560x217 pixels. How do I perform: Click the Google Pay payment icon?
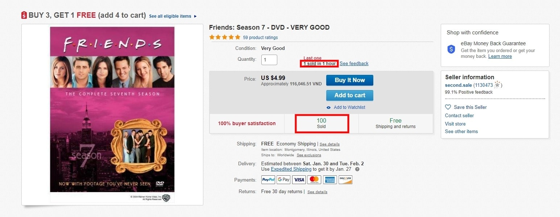284,180
